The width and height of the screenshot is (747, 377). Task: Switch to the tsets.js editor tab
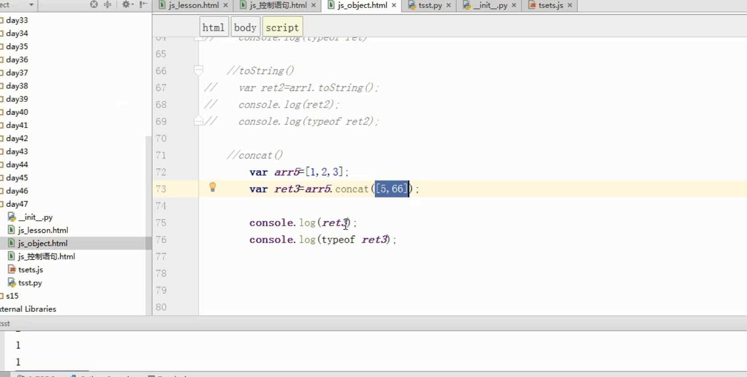pos(550,5)
